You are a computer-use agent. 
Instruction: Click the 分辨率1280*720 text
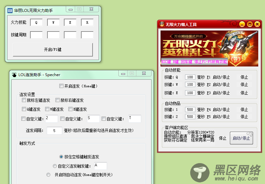pos(201,132)
